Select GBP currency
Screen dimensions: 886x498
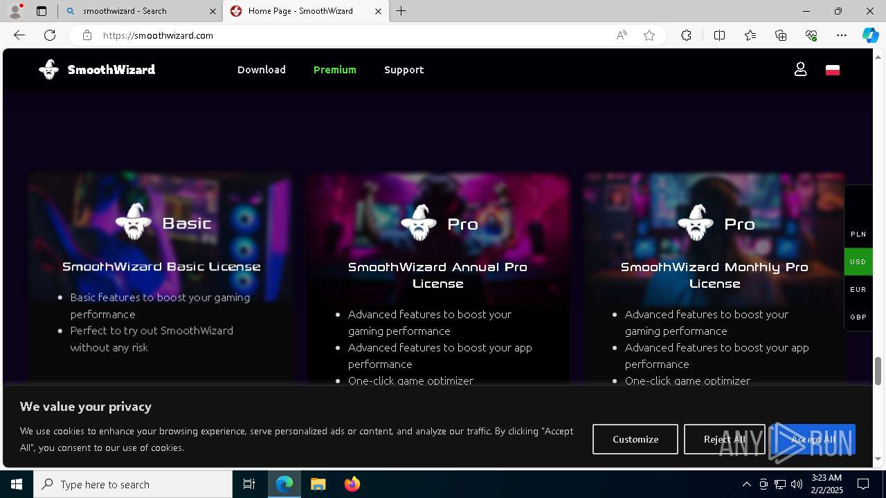858,317
